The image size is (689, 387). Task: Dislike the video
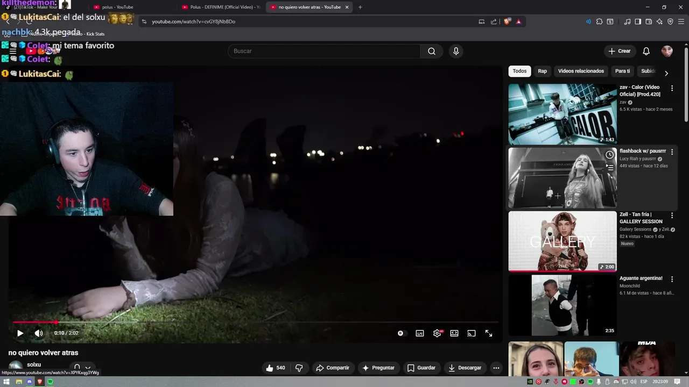point(299,368)
